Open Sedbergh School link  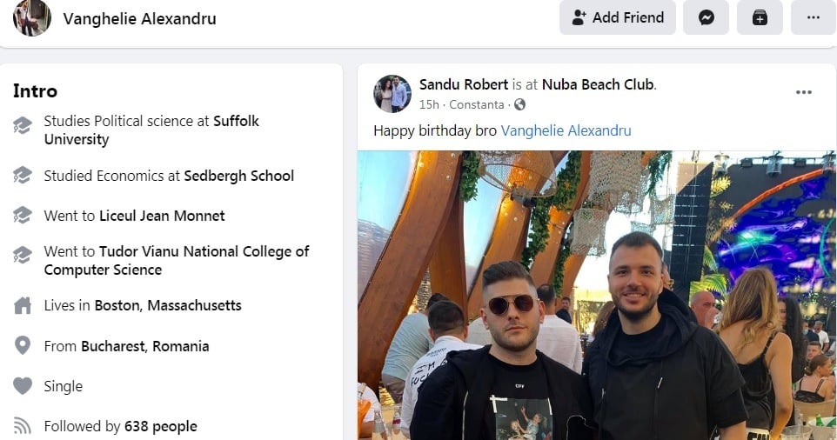point(238,176)
